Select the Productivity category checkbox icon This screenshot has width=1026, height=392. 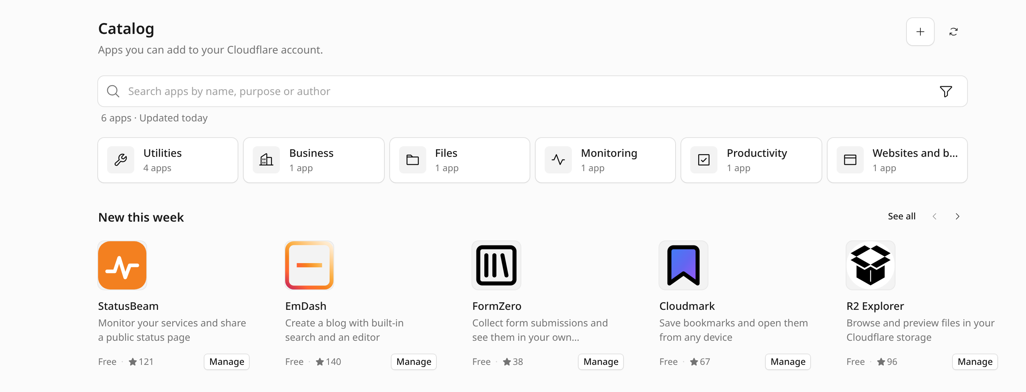[704, 160]
